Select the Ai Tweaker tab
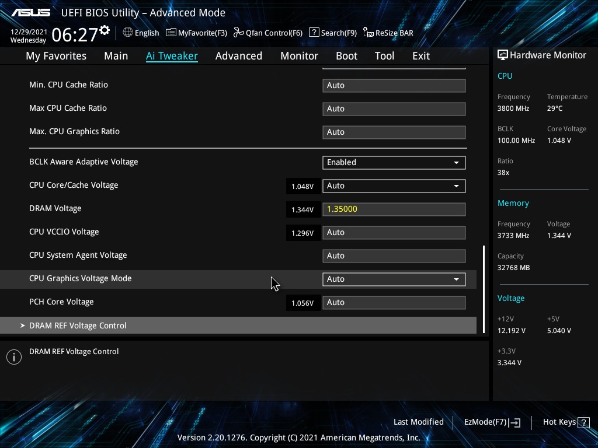Image resolution: width=598 pixels, height=448 pixels. (172, 56)
